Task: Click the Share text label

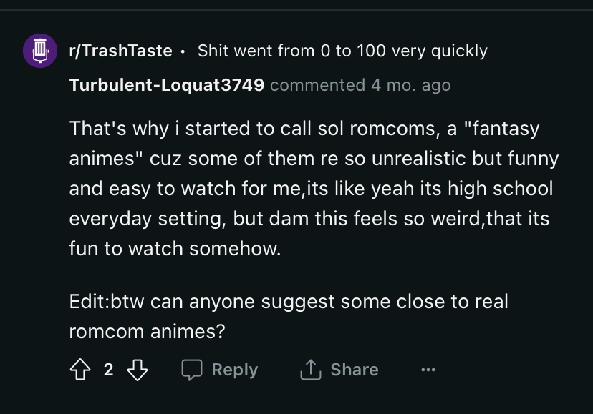Action: tap(355, 370)
